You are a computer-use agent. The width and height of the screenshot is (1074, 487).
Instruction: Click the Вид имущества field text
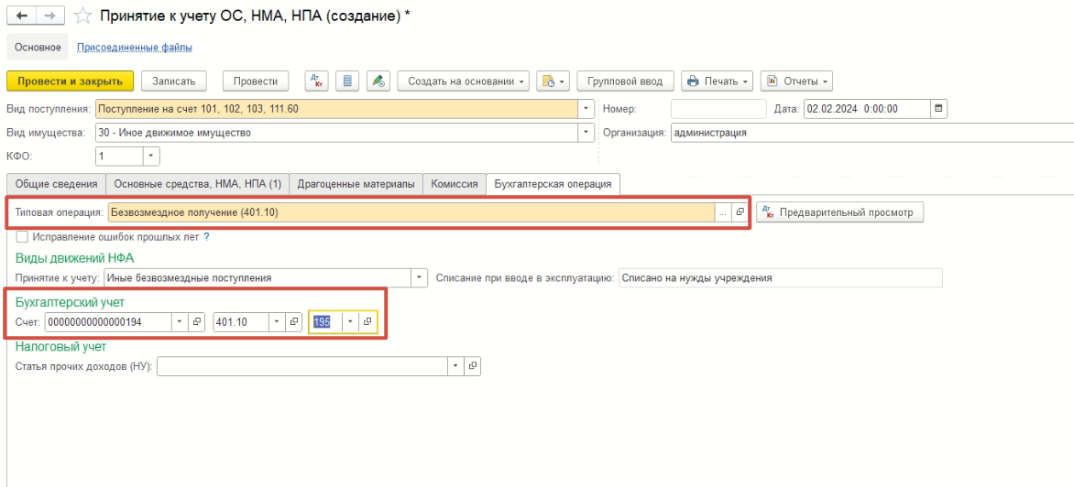[x=337, y=133]
